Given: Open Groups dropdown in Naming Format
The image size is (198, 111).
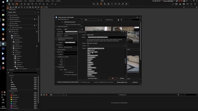Looking at the screenshot, I should pos(106,46).
